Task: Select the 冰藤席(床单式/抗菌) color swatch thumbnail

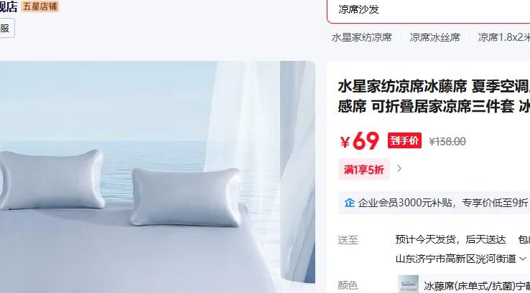Action: coord(409,284)
